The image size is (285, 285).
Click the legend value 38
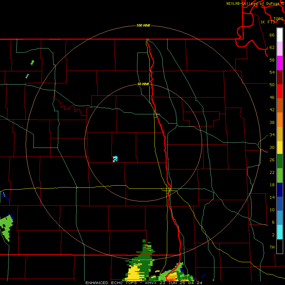click(x=272, y=123)
